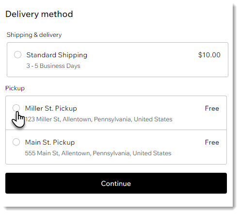
Task: Choose the Miller St. Pickup radio button
Action: (16, 108)
